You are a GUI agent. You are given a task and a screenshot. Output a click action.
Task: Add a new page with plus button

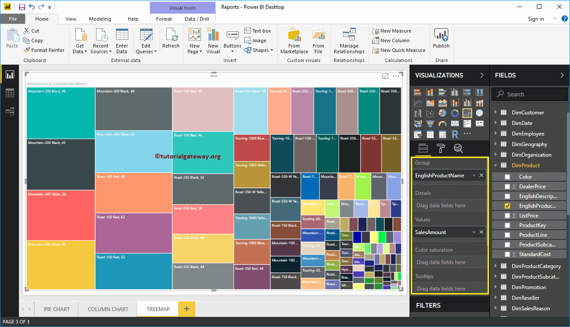click(186, 309)
